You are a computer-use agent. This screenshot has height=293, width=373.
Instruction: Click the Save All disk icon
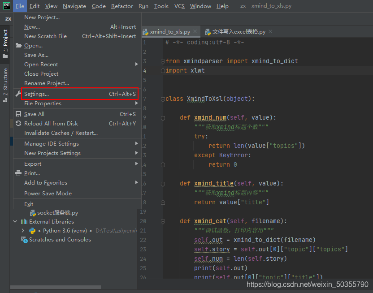[x=18, y=114]
